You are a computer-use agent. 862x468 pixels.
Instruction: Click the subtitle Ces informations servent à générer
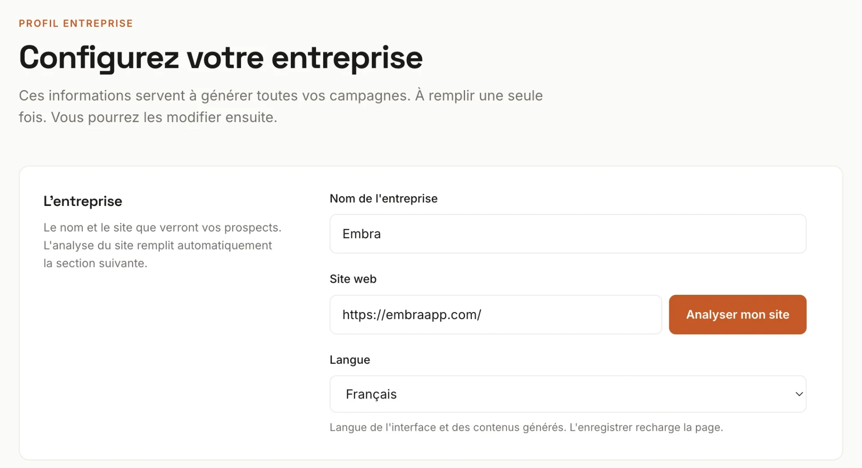point(281,106)
